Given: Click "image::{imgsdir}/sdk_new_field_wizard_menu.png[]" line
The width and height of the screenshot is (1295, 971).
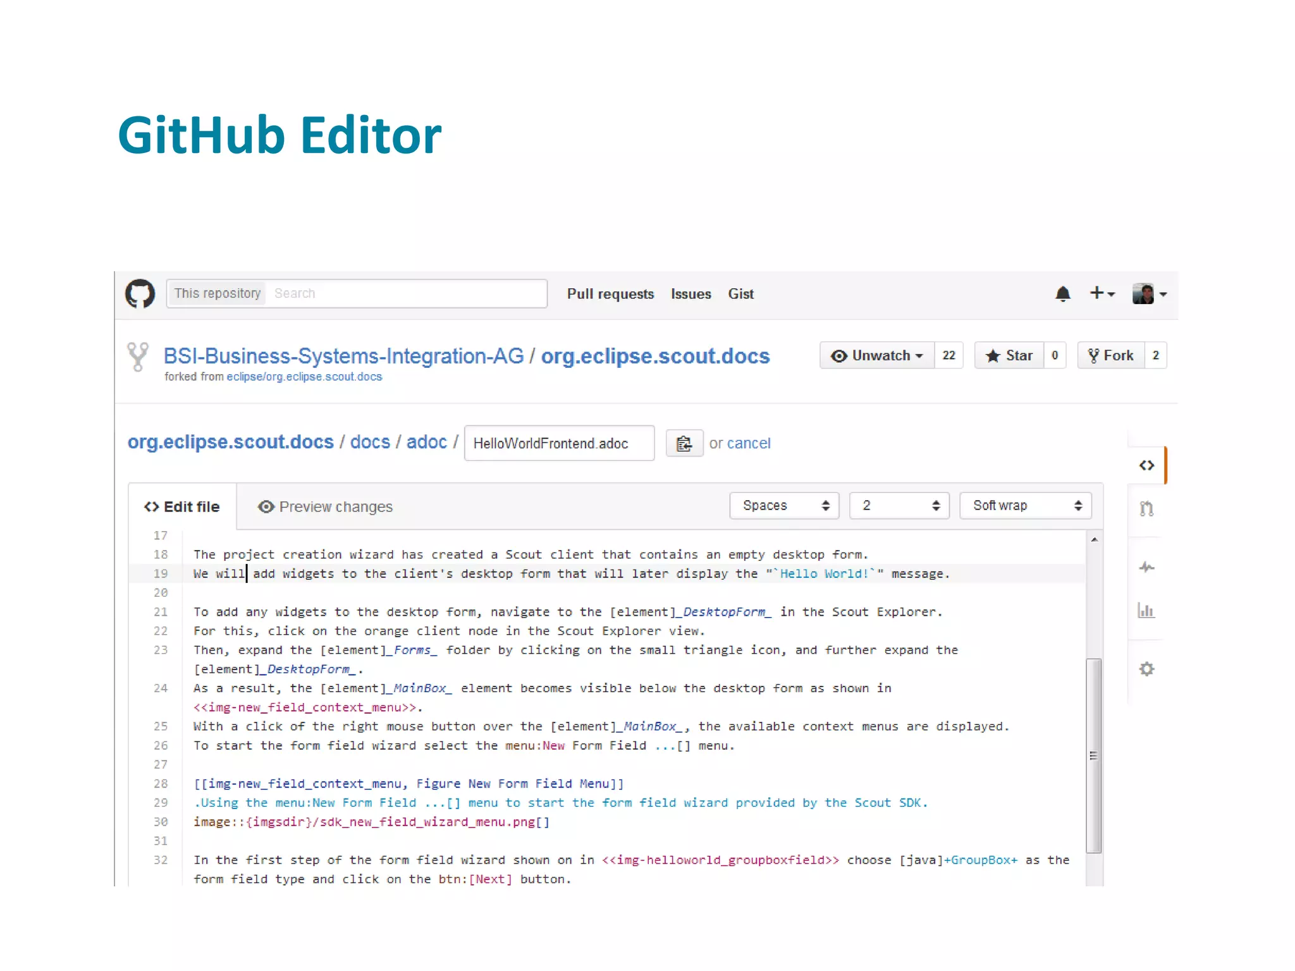Looking at the screenshot, I should tap(372, 822).
